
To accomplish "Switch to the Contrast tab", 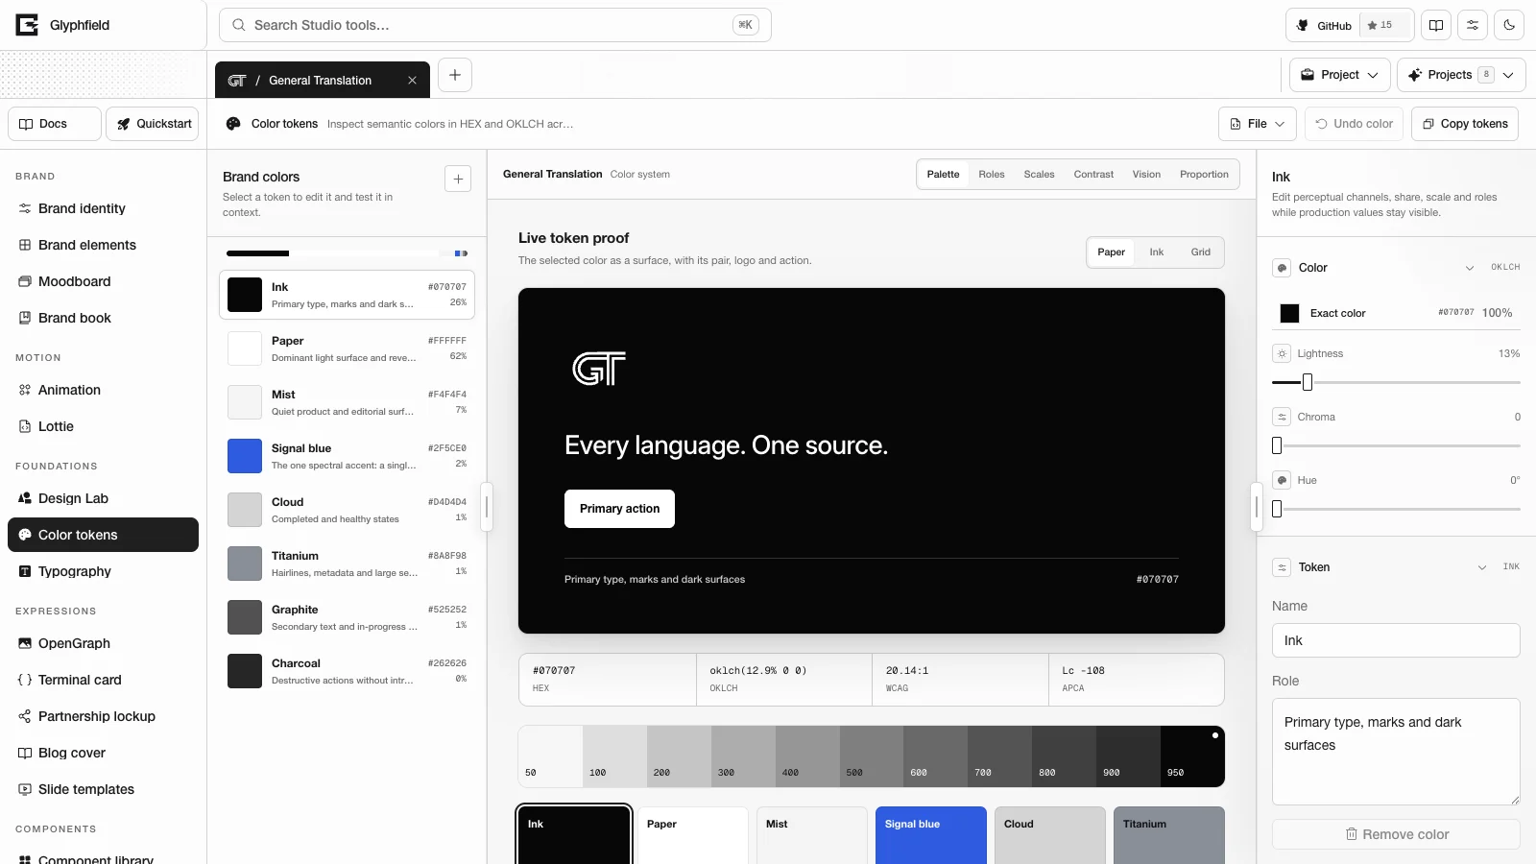I will [x=1093, y=175].
